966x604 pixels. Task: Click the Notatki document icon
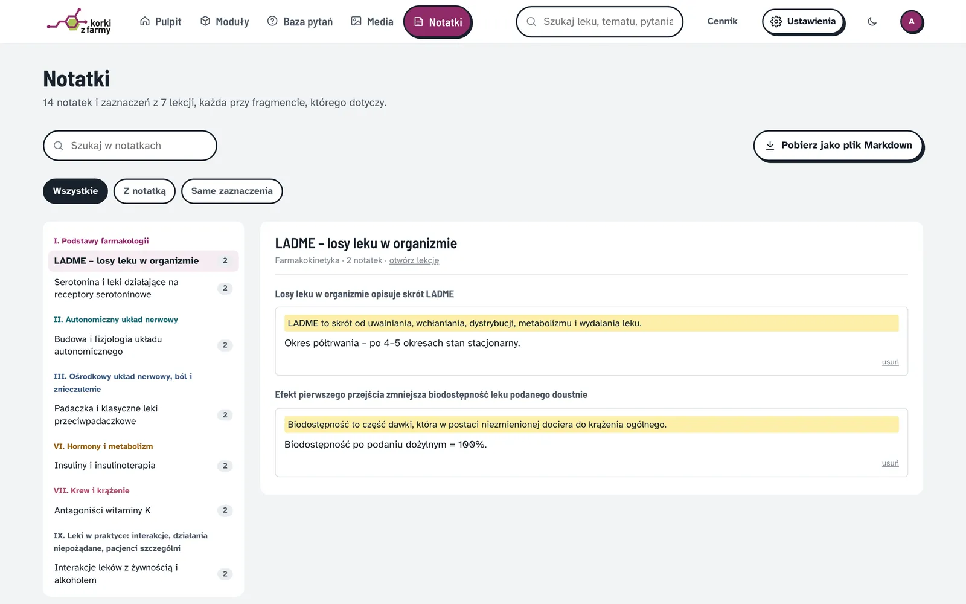click(x=418, y=22)
